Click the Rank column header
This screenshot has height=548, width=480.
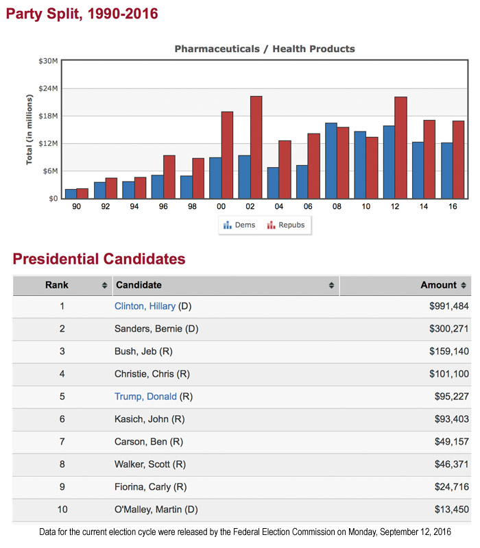[x=57, y=285]
